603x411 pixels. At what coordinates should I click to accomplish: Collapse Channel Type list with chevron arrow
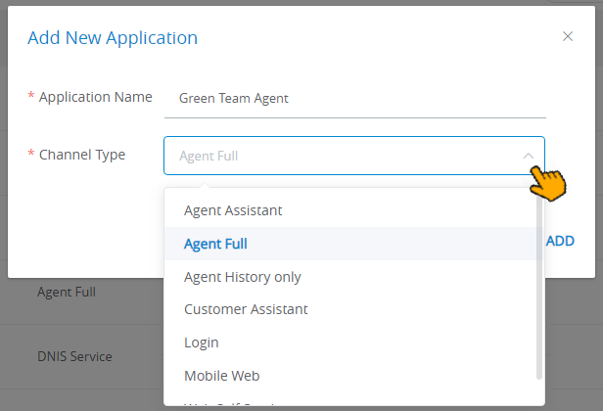(529, 156)
